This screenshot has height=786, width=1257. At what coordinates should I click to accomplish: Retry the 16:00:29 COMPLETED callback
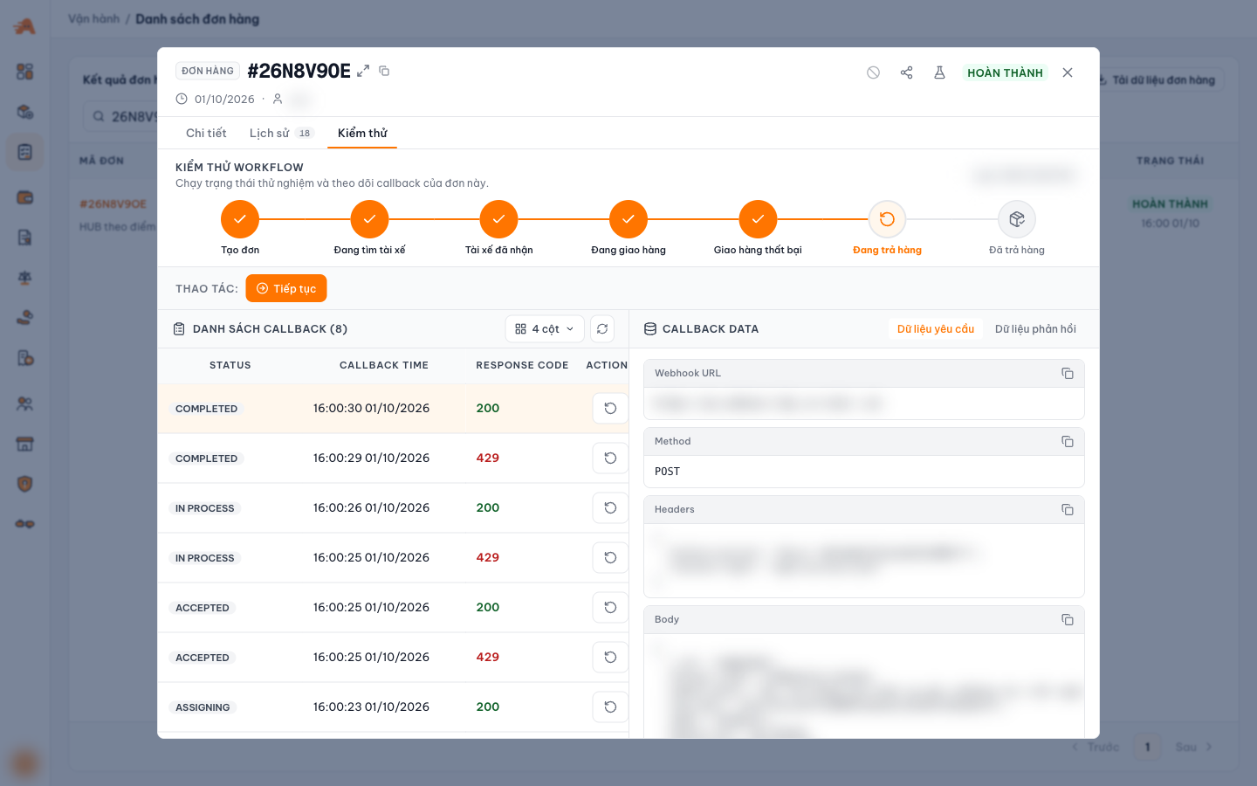tap(610, 458)
